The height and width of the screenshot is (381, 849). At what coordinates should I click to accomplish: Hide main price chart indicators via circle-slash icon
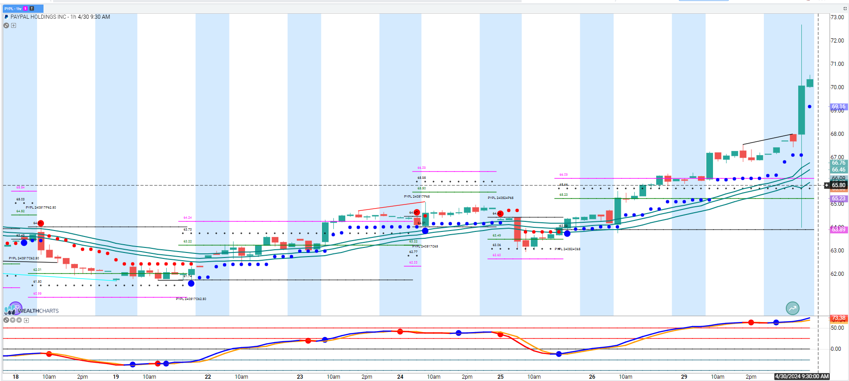click(6, 26)
